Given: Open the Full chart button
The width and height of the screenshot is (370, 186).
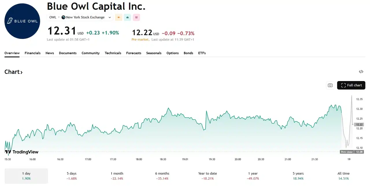Looking at the screenshot, I should tap(351, 85).
